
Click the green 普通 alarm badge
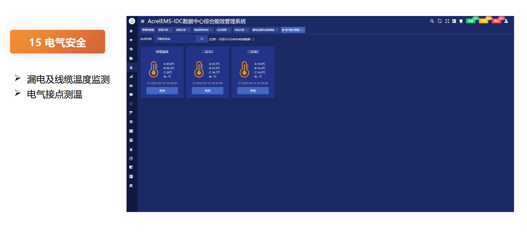(x=471, y=21)
